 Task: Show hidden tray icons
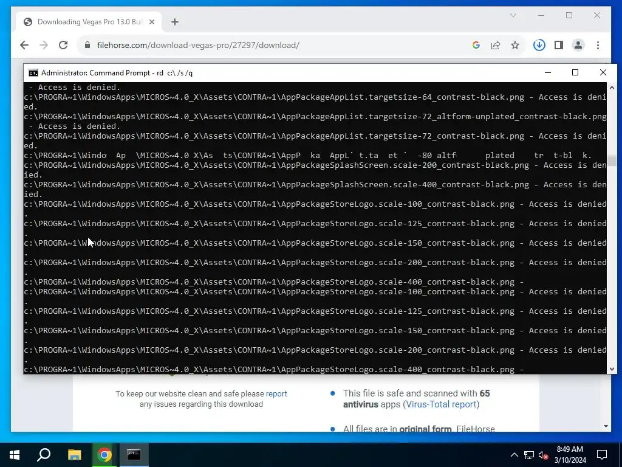click(514, 455)
